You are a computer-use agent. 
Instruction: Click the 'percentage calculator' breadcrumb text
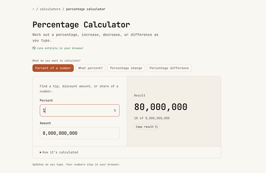pos(86,9)
